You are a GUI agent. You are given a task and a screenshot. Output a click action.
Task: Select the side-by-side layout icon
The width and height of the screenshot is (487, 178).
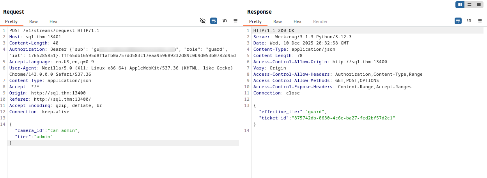click(x=460, y=5)
